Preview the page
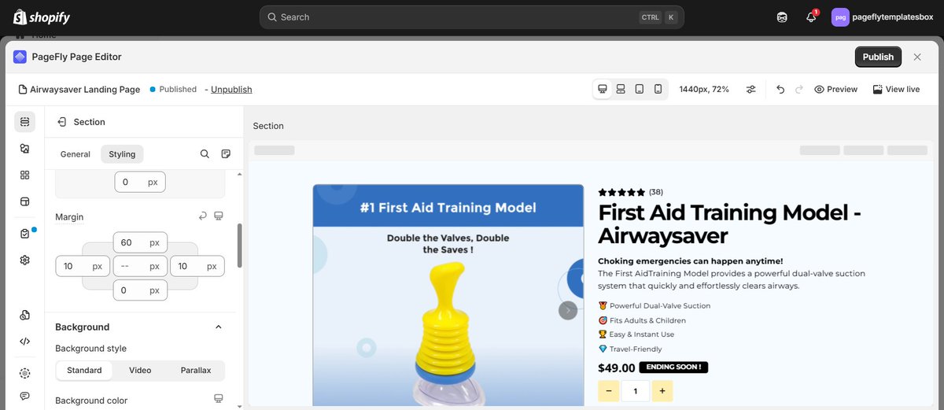Viewport: 944px width, 410px height. (x=835, y=89)
